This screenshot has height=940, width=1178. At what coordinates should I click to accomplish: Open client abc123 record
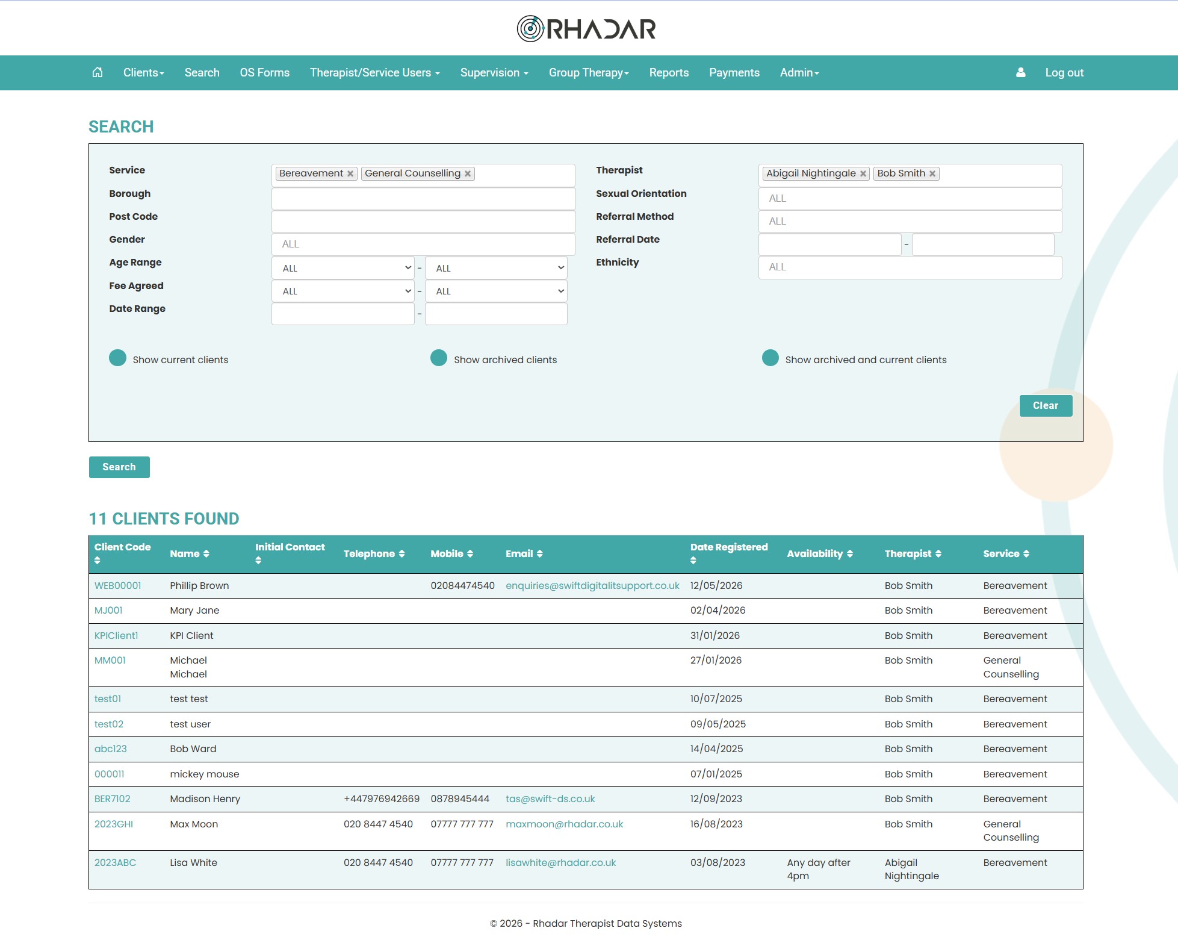click(111, 749)
